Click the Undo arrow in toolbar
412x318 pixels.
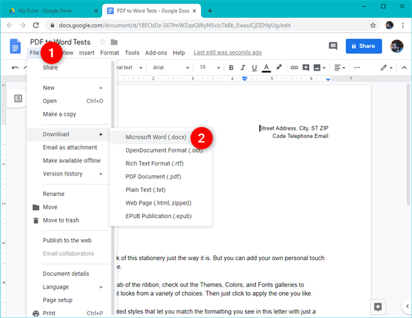(x=15, y=67)
